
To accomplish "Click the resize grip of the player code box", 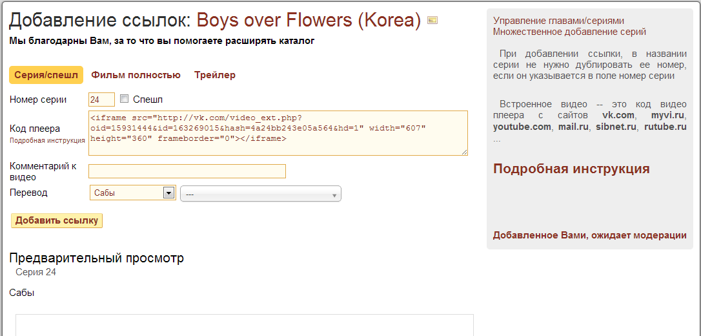I will click(x=464, y=152).
